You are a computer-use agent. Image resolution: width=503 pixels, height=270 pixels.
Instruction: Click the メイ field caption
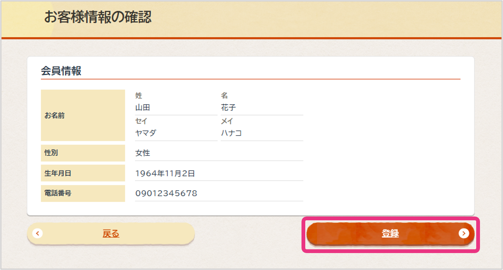pos(227,121)
